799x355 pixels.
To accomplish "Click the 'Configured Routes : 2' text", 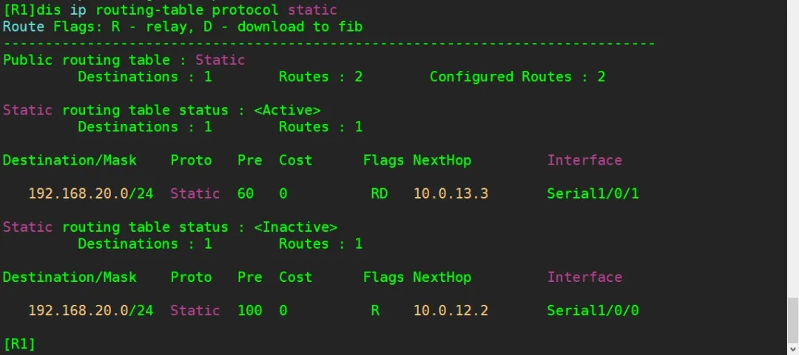I will point(517,77).
